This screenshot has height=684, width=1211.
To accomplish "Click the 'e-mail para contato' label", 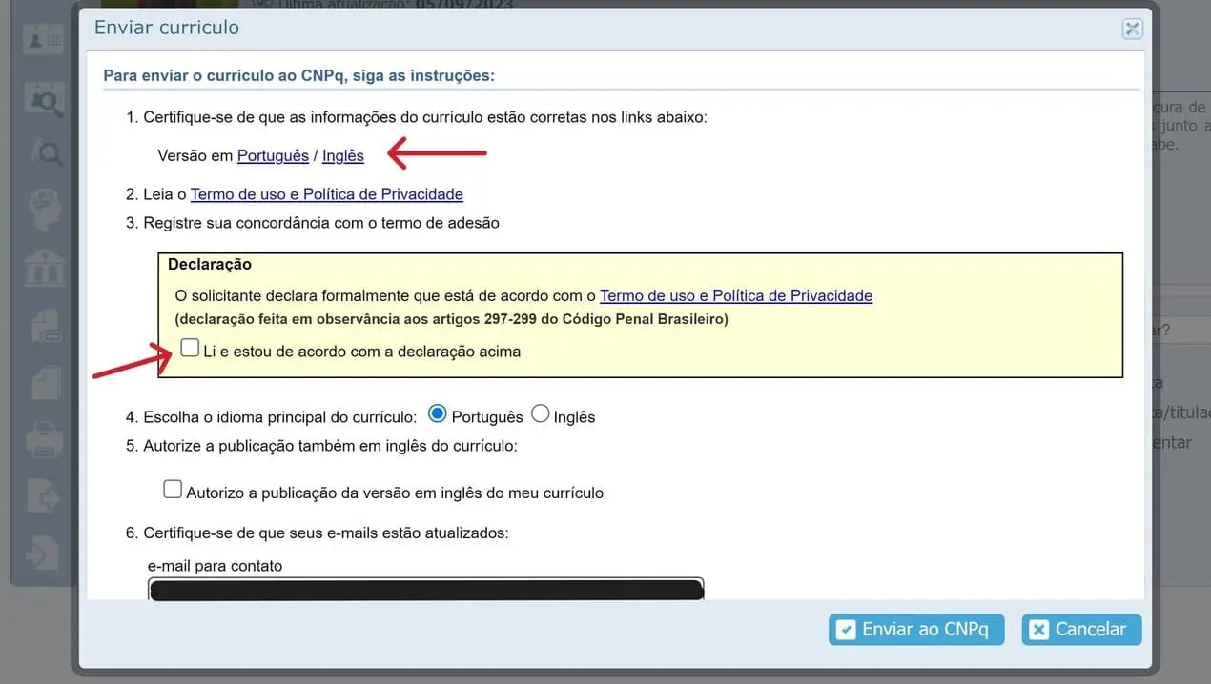I will pyautogui.click(x=216, y=566).
